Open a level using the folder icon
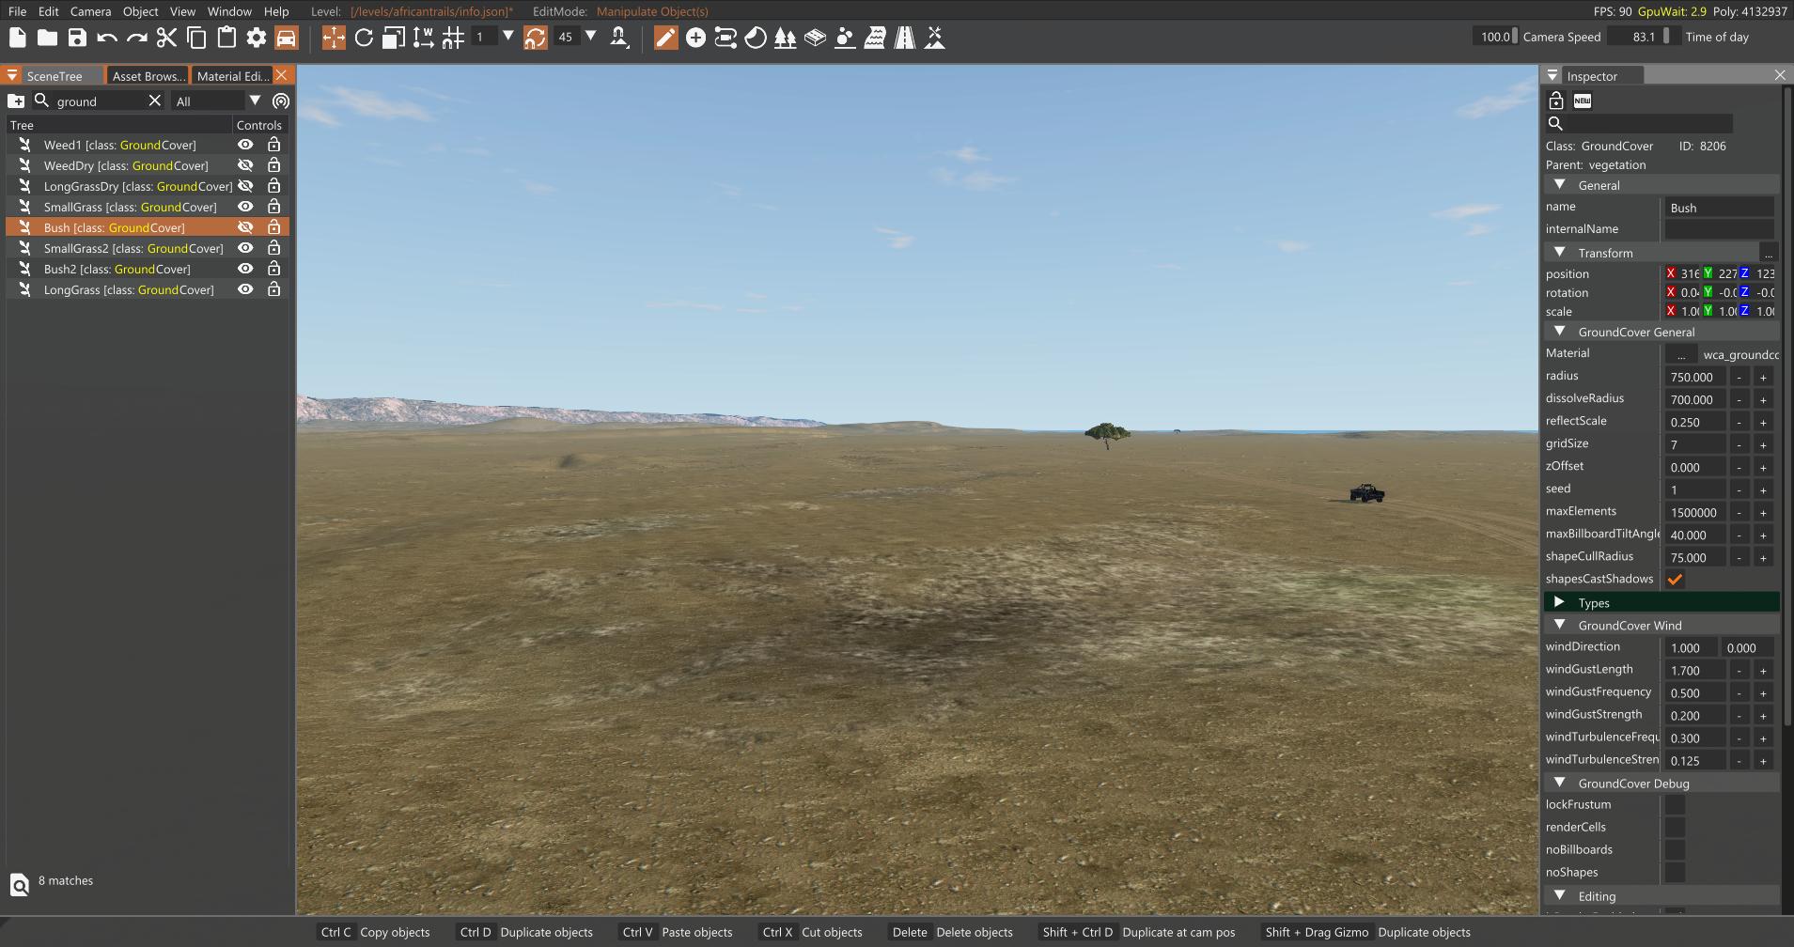Image resolution: width=1794 pixels, height=947 pixels. pyautogui.click(x=47, y=38)
